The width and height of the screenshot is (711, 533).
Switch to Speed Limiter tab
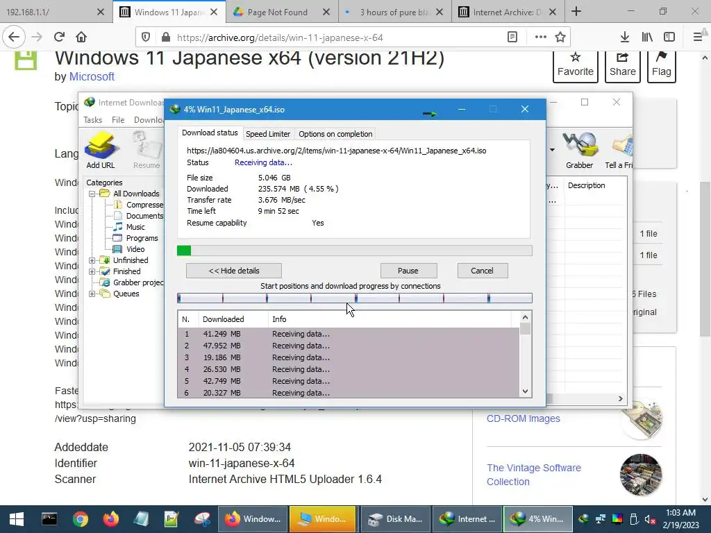(x=267, y=134)
